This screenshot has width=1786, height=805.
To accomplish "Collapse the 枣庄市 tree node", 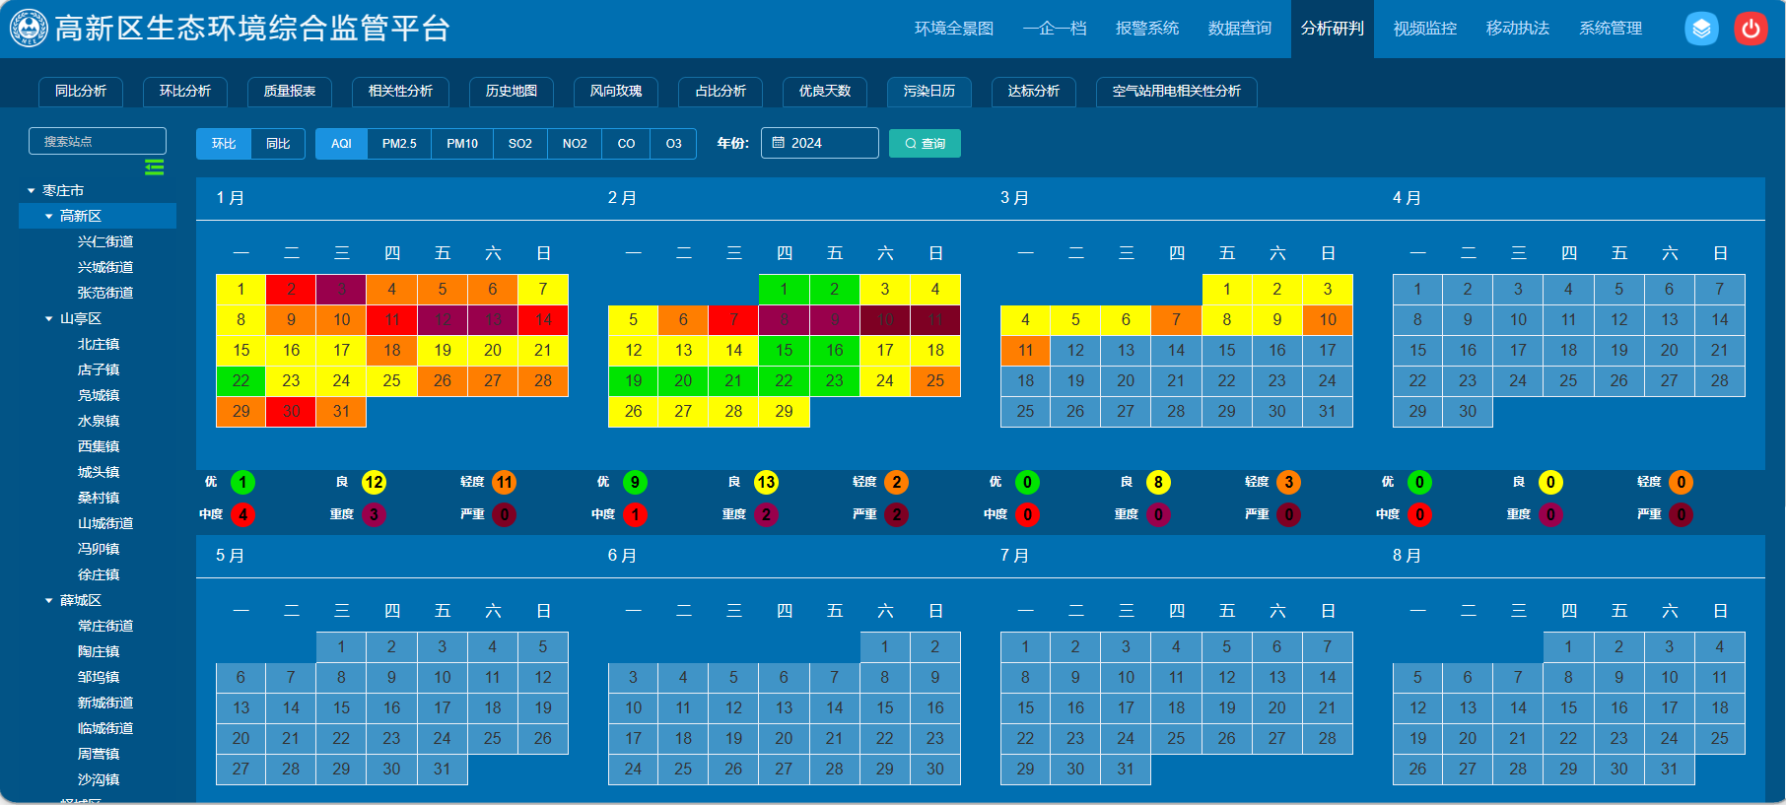I will tap(32, 191).
